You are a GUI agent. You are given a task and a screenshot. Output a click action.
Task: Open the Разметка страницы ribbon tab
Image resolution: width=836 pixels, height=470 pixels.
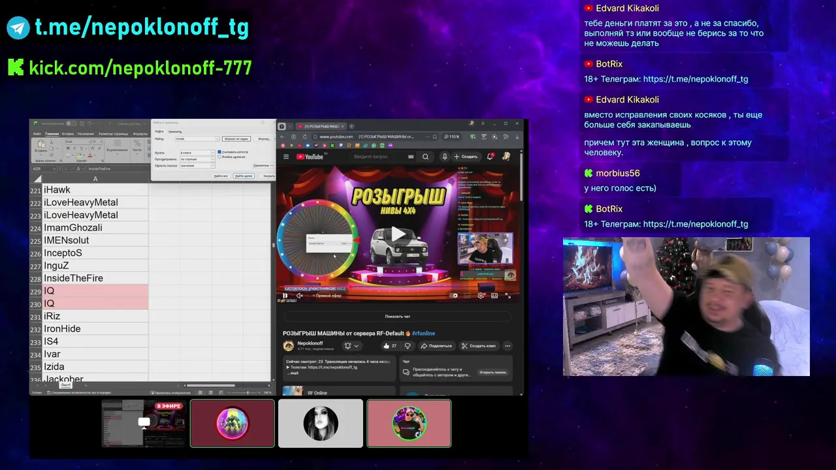tap(113, 134)
